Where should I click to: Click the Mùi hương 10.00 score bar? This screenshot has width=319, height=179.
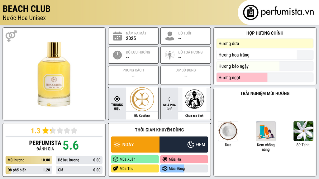point(29,160)
